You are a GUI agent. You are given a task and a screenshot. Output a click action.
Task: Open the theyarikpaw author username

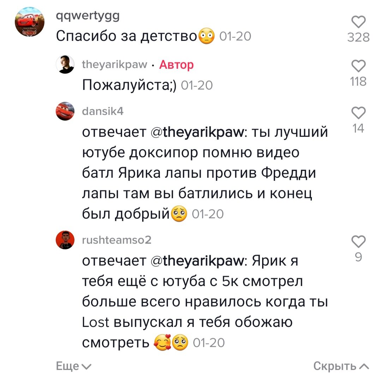click(x=115, y=64)
